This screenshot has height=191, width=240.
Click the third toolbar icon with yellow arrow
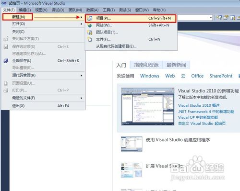232,17
